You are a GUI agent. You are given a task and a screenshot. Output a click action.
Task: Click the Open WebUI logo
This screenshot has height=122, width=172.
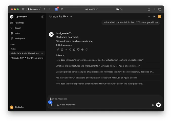coord(12,17)
